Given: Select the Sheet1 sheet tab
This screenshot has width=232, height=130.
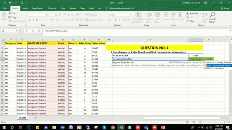Looking at the screenshot, I should click(22, 118).
